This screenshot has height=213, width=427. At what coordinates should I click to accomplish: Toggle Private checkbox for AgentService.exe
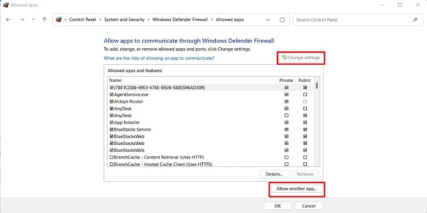point(286,94)
